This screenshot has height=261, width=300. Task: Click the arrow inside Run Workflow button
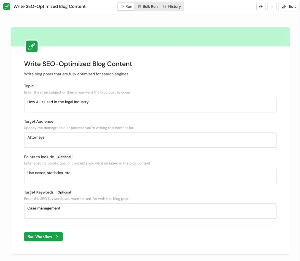pyautogui.click(x=57, y=236)
